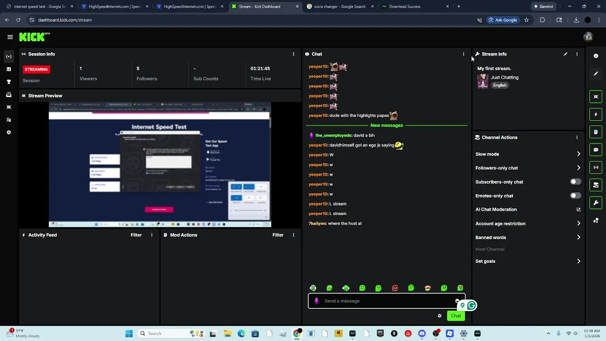Click username 7kailynn in chat
This screenshot has width=606, height=341.
tap(317, 223)
